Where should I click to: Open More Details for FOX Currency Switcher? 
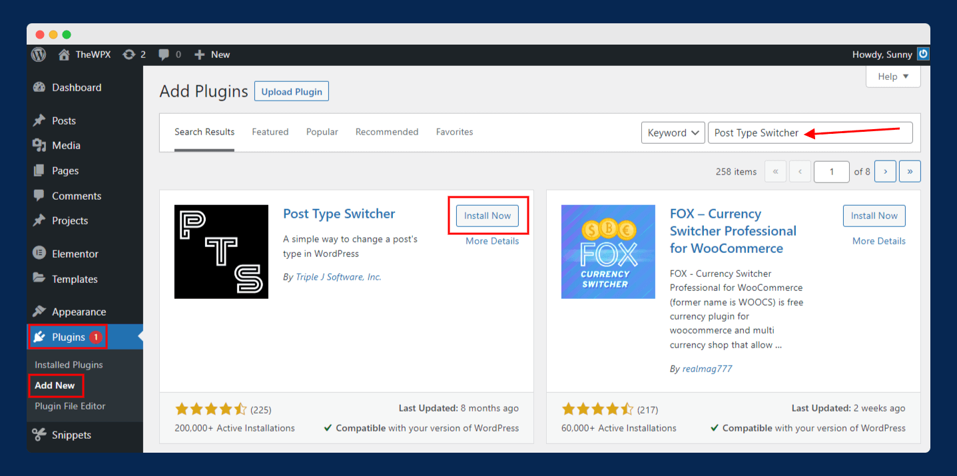click(878, 241)
